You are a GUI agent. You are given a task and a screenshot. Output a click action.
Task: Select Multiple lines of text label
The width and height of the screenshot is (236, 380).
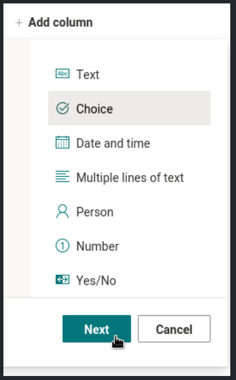coord(130,177)
